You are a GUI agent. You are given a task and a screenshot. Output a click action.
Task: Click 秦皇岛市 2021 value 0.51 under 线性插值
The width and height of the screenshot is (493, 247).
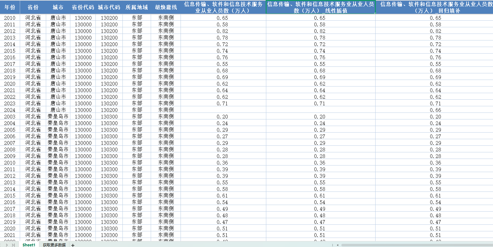point(320,235)
